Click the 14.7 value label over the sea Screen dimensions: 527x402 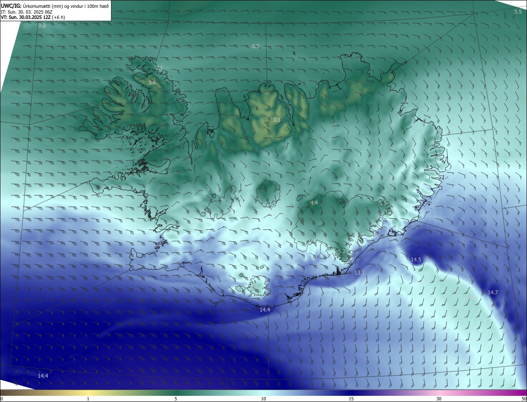[493, 293]
